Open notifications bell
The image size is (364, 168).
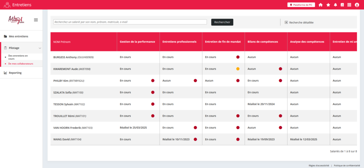tap(336, 5)
